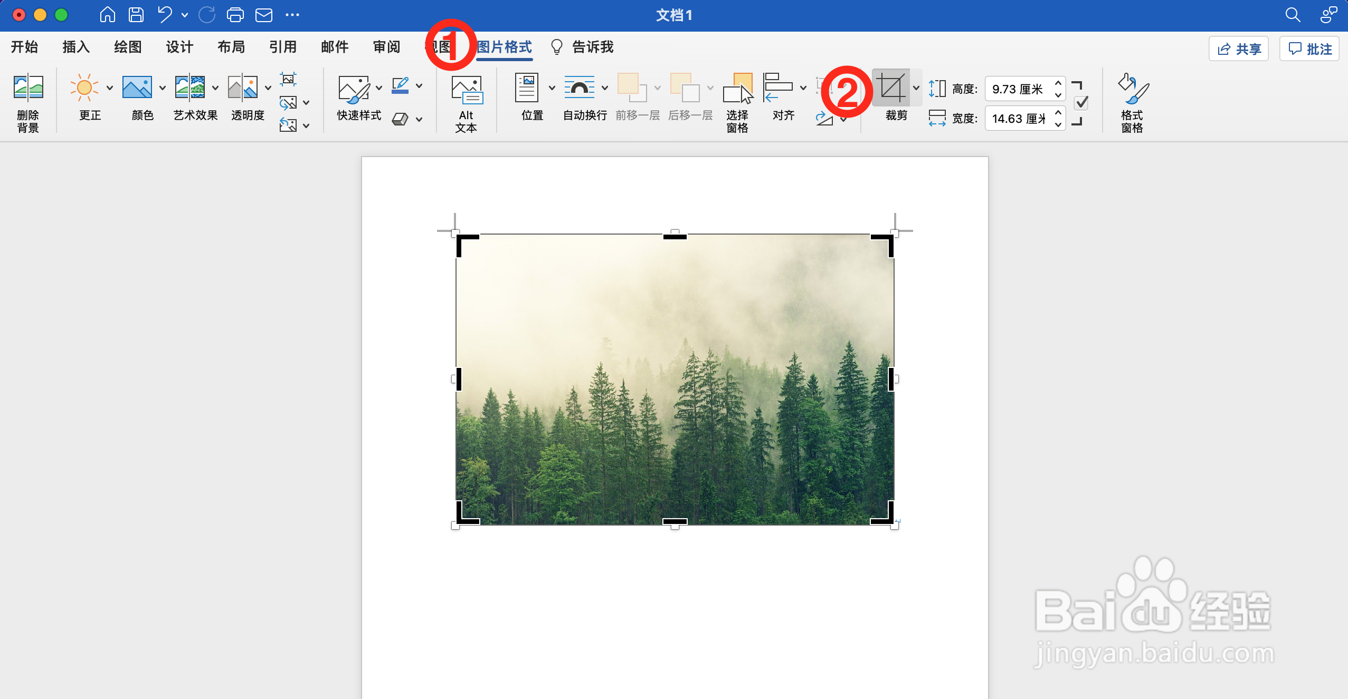Click the rotate picture icon
Screen dimensions: 1348x699
coord(824,119)
